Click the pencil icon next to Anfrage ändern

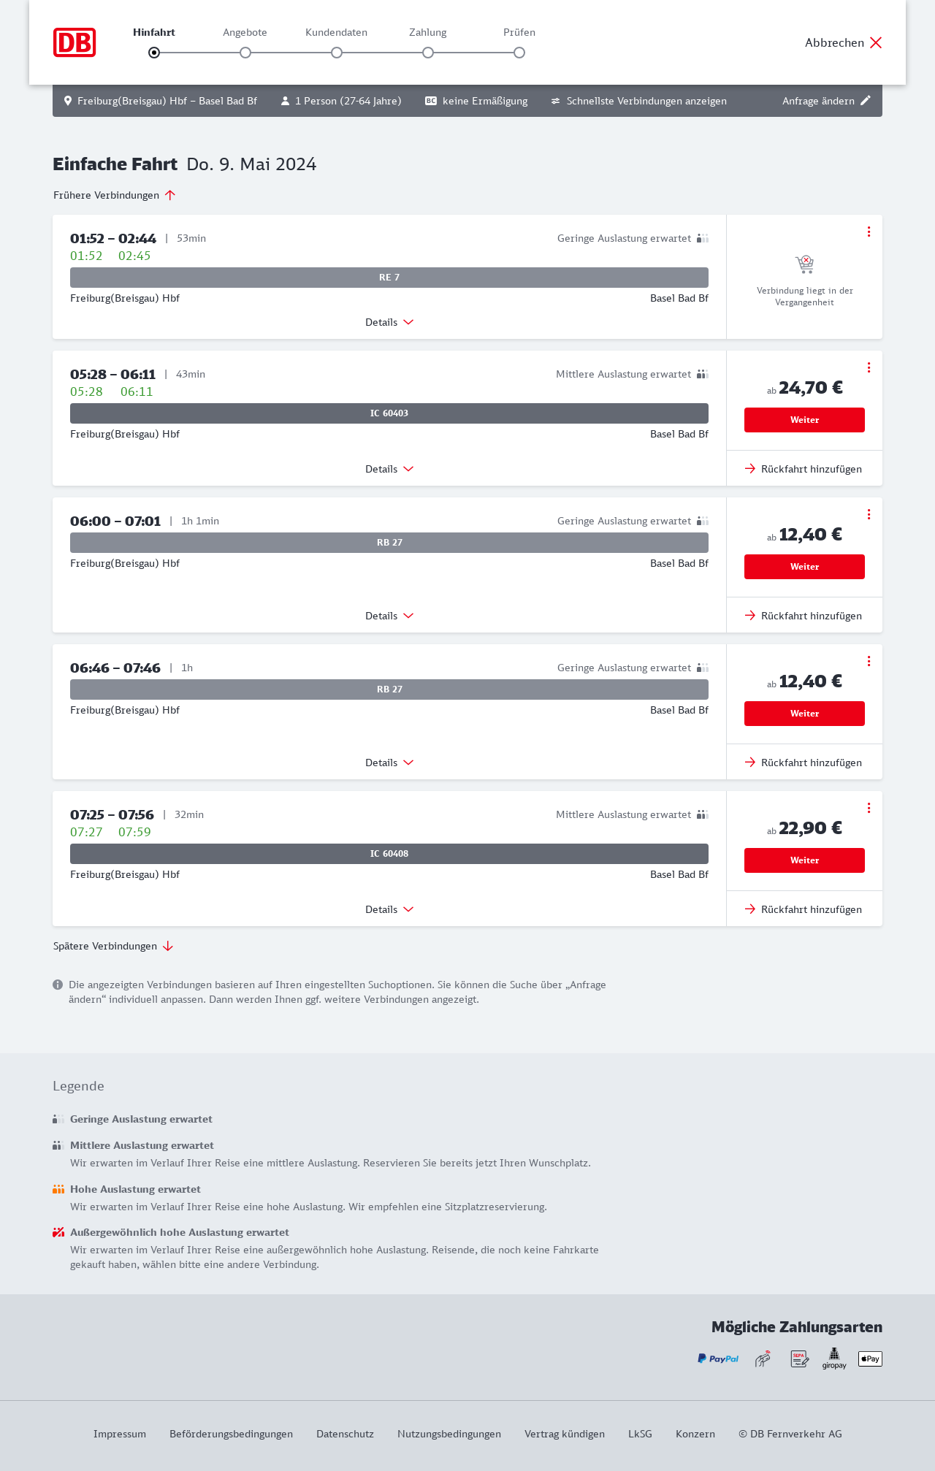tap(866, 101)
